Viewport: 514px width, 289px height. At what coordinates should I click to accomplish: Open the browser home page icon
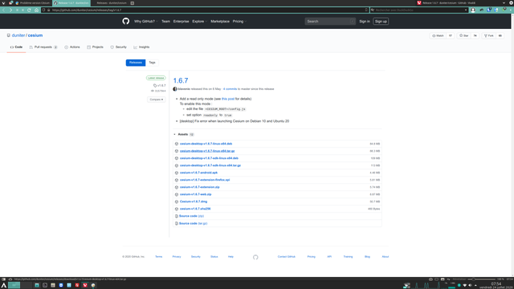(x=36, y=10)
